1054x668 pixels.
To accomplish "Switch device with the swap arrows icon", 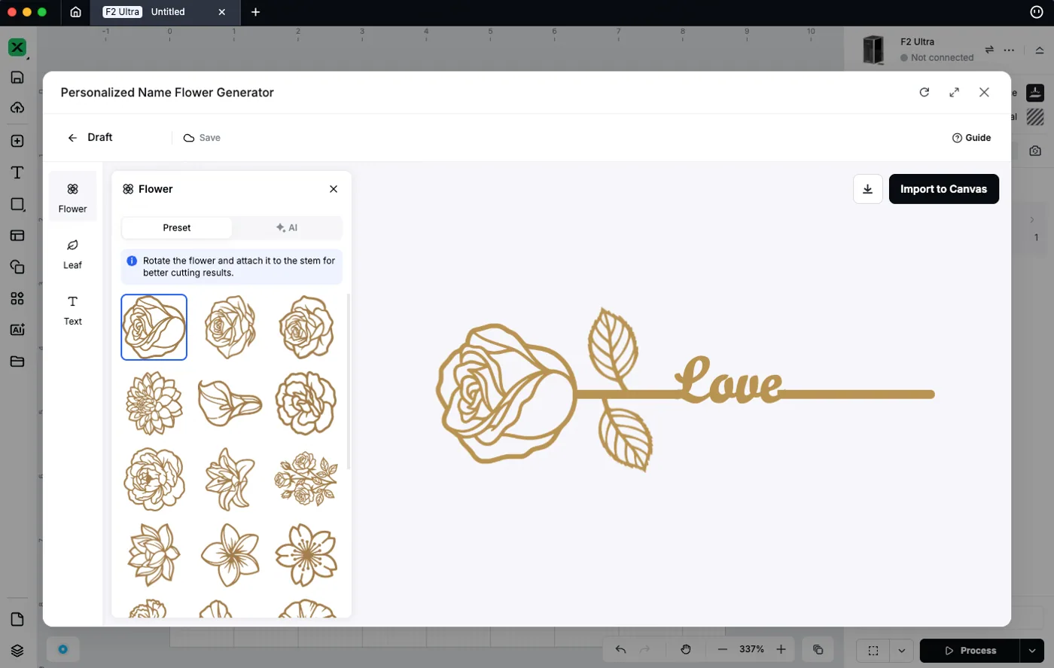I will pyautogui.click(x=989, y=50).
